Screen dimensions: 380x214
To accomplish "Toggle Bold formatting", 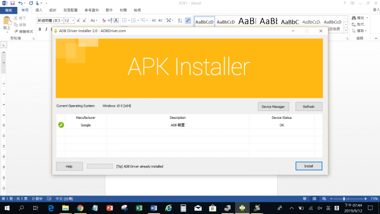I will (x=40, y=30).
